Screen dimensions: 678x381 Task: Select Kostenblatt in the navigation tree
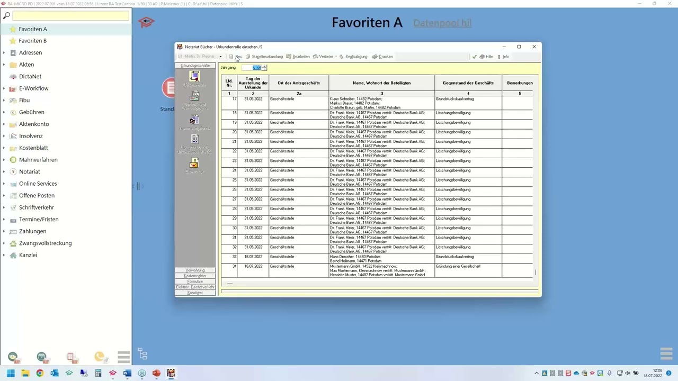point(33,148)
